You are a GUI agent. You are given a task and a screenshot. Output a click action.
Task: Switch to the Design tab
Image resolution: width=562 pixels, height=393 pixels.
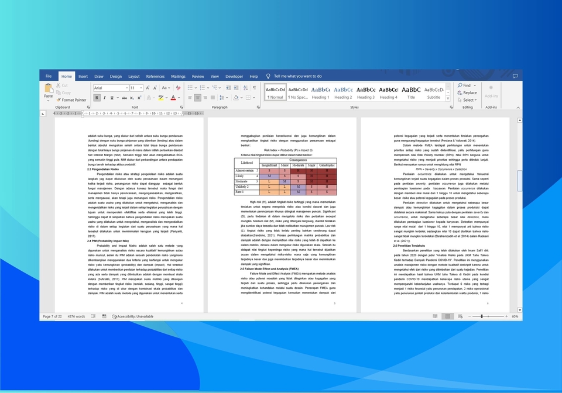(116, 76)
